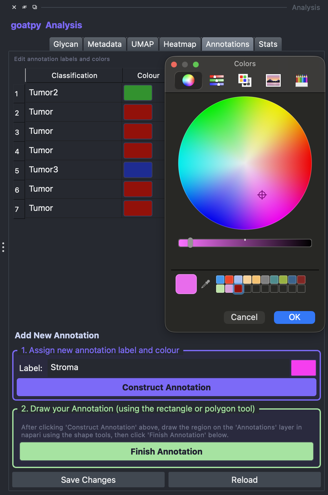Click the Finish Annotation button
Screen dimensions: 328x495
(x=167, y=451)
